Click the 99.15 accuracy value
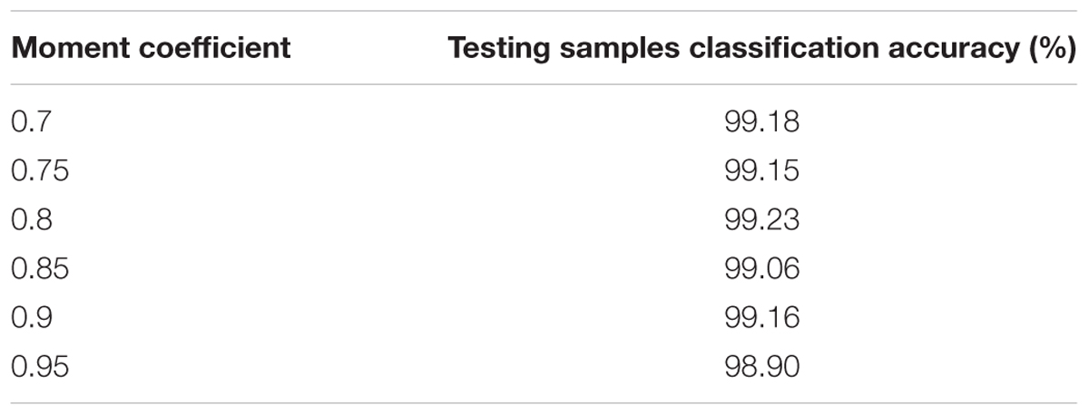The image size is (1089, 415). click(x=762, y=170)
